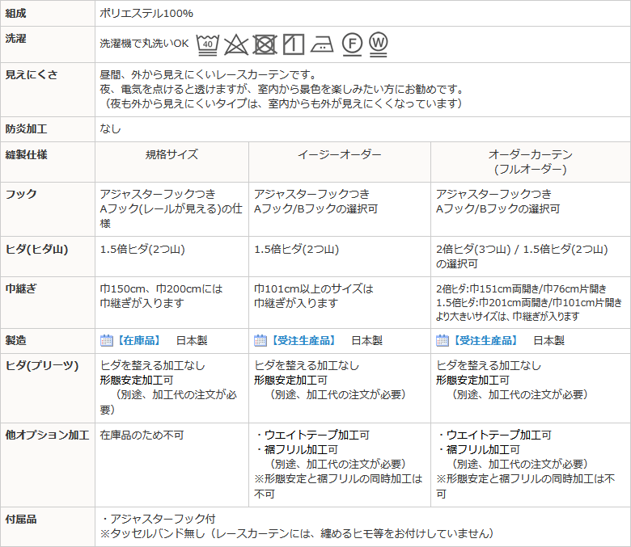The height and width of the screenshot is (547, 631).
Task: Click the hang-dry-in-shade square icon
Action: 293,44
